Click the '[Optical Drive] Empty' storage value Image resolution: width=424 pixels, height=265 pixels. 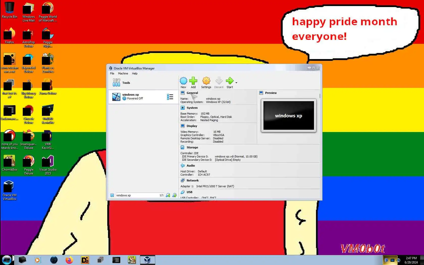point(228,160)
